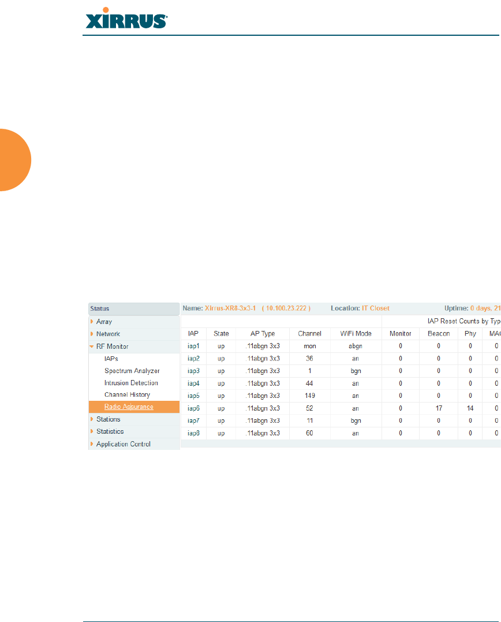Image resolution: width=501 pixels, height=622 pixels.
Task: Click channel 36 in the iap2 row
Action: [309, 359]
